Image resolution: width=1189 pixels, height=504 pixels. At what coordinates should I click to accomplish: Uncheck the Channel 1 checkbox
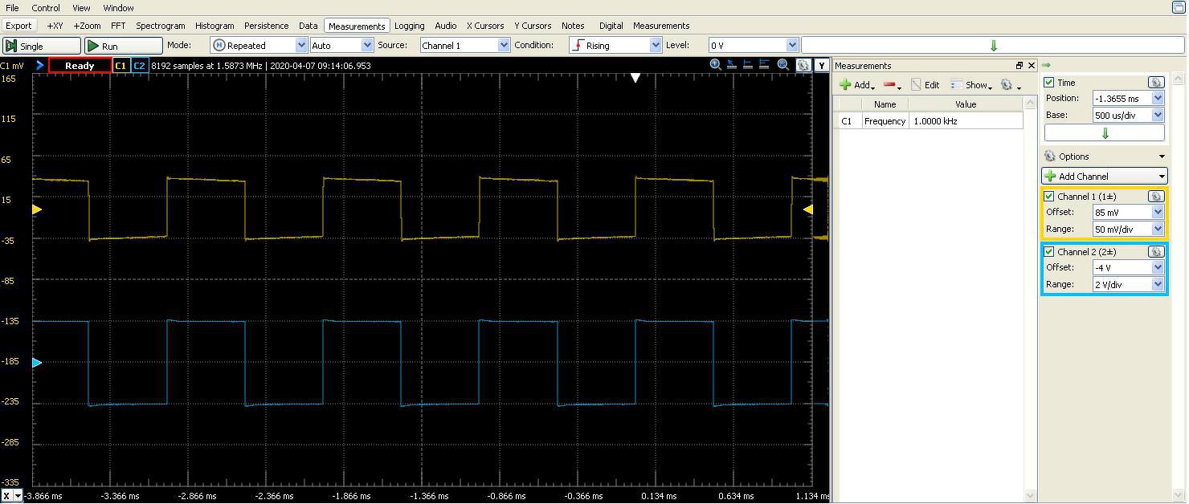[1048, 197]
